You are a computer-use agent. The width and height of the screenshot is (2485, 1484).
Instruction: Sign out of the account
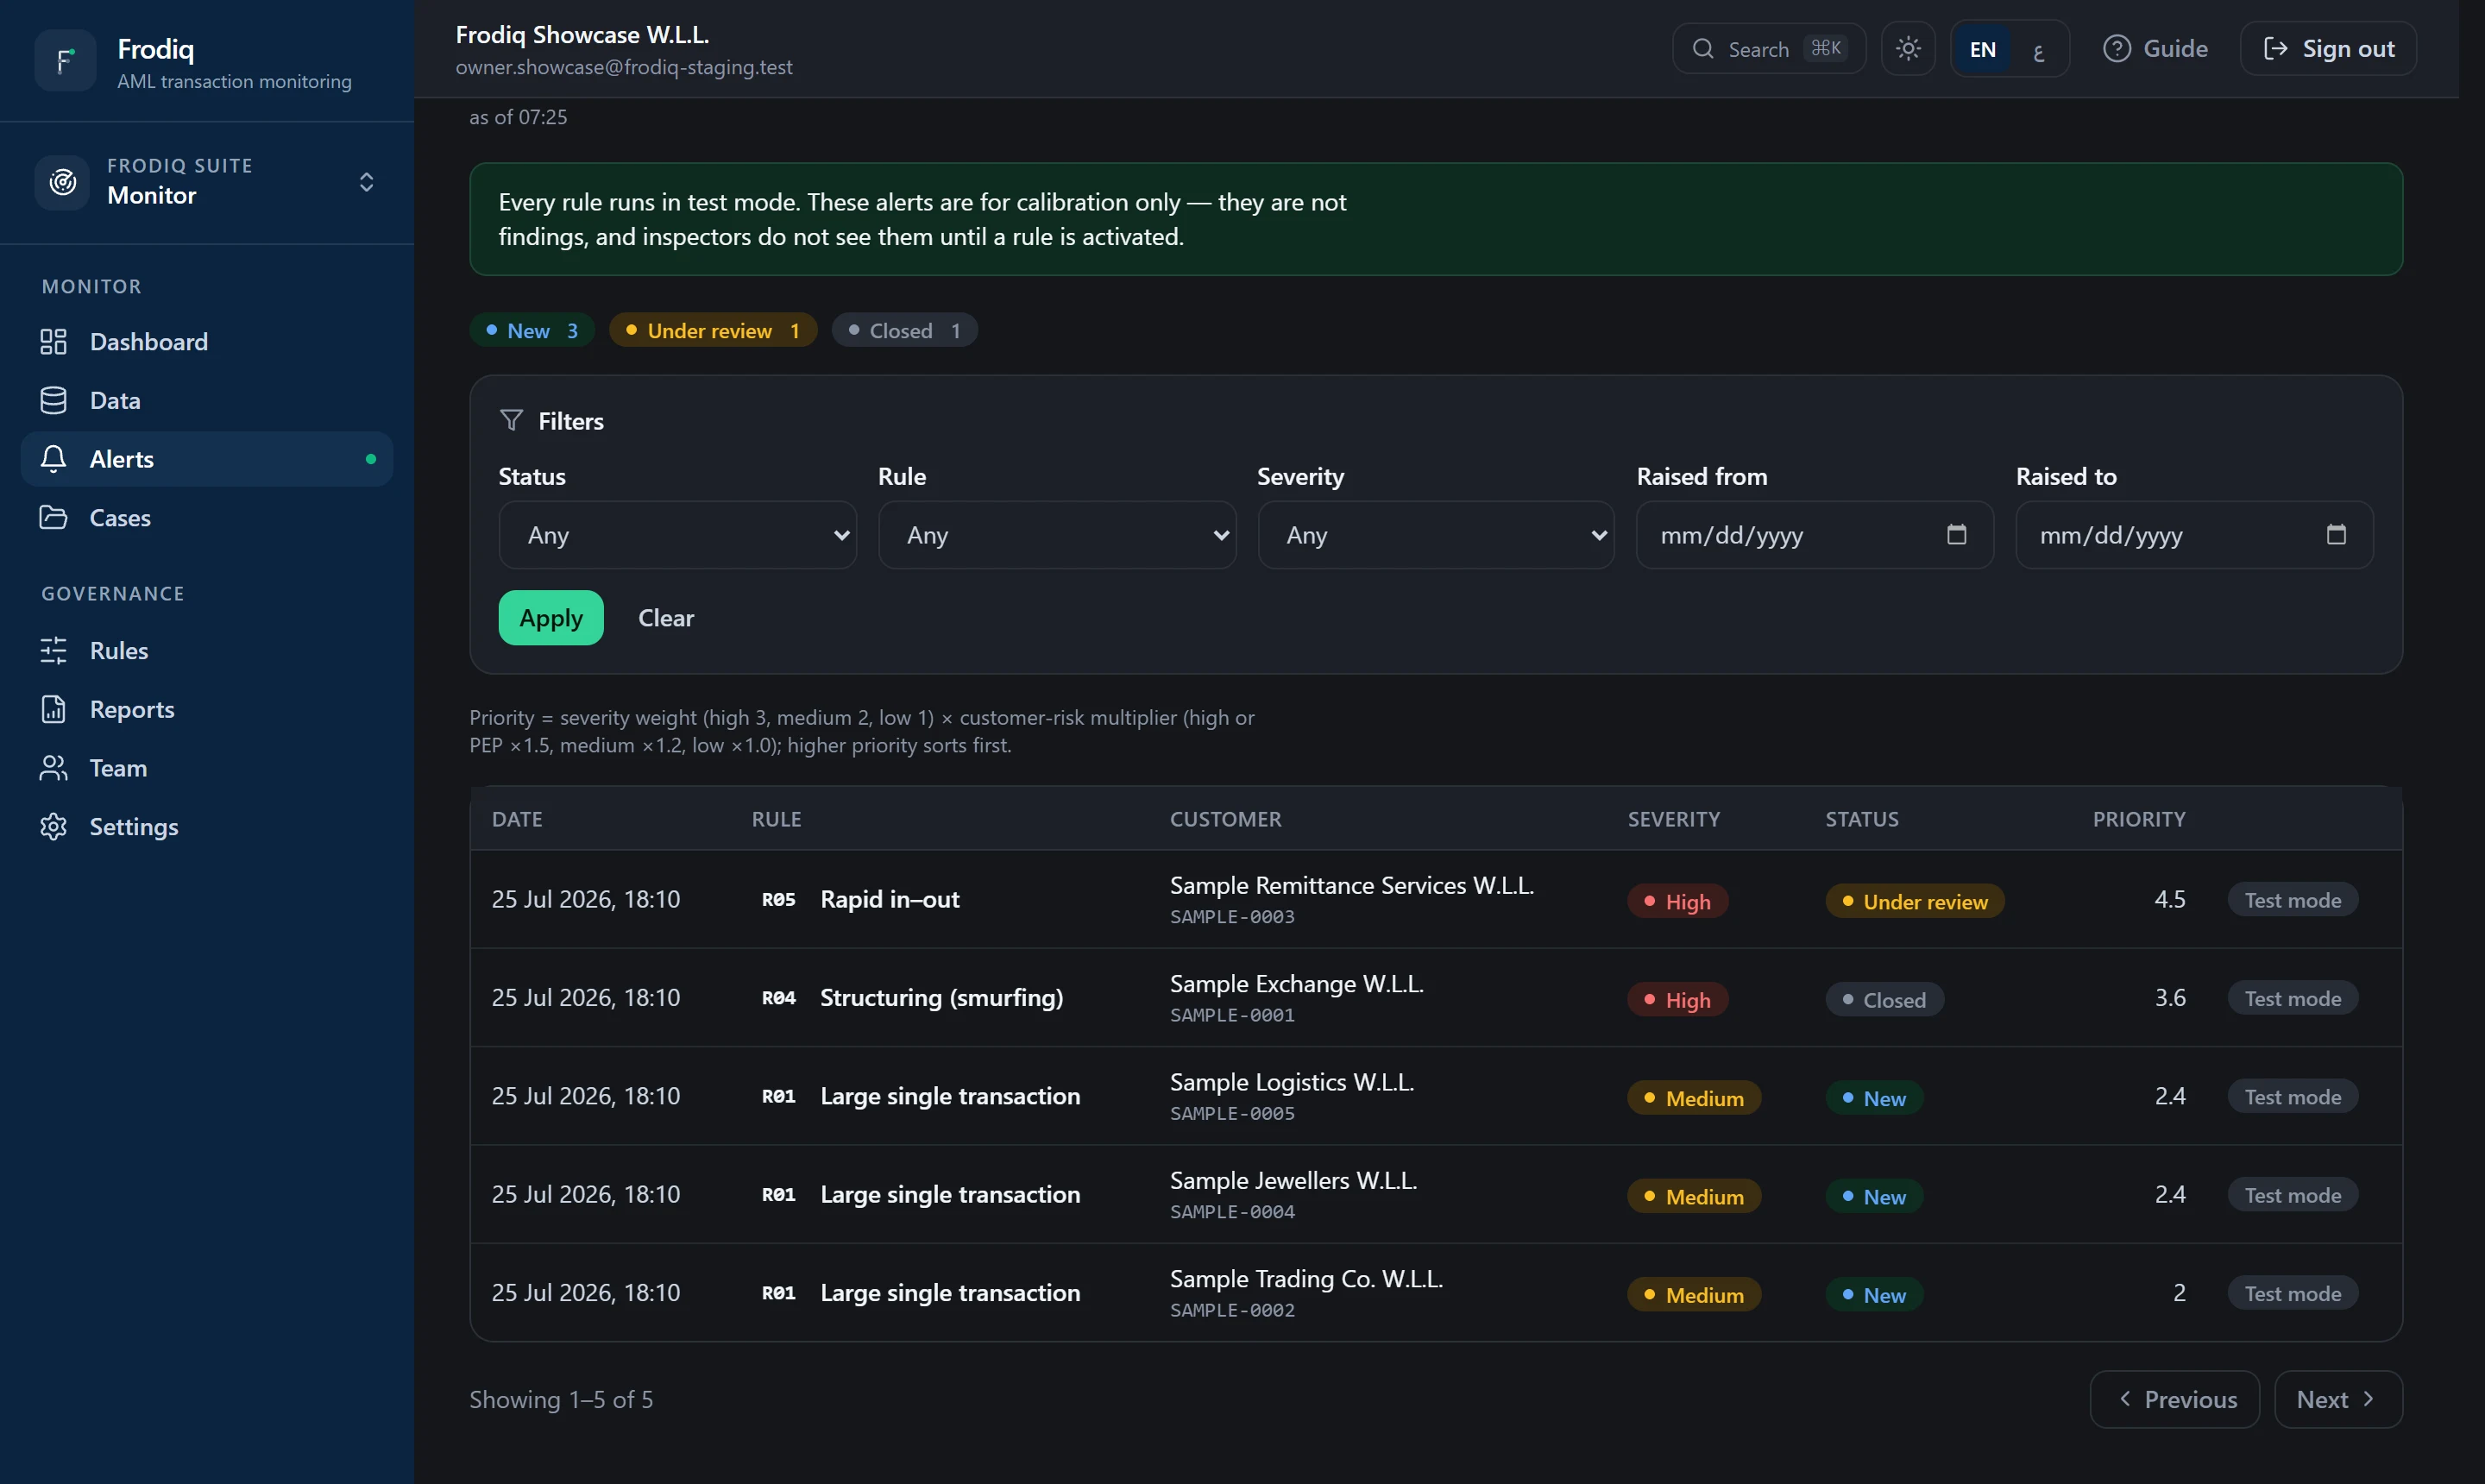tap(2328, 49)
